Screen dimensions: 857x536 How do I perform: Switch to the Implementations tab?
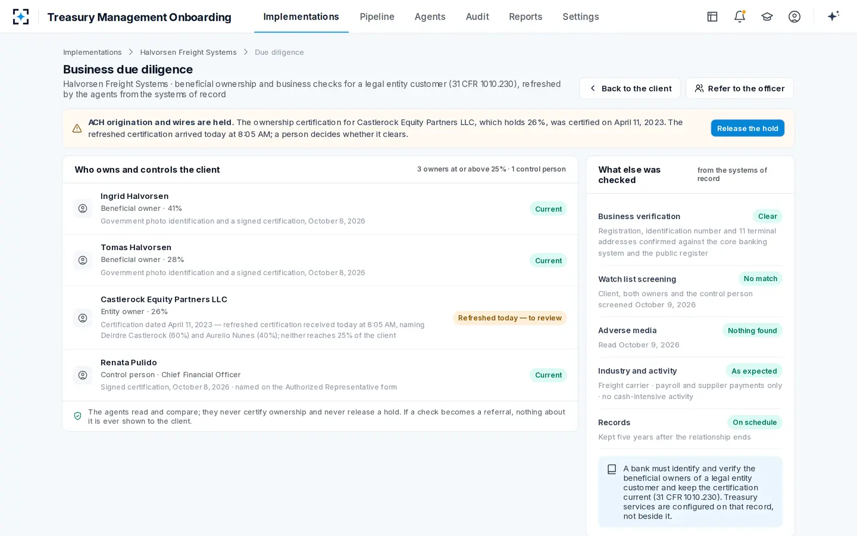(x=301, y=17)
